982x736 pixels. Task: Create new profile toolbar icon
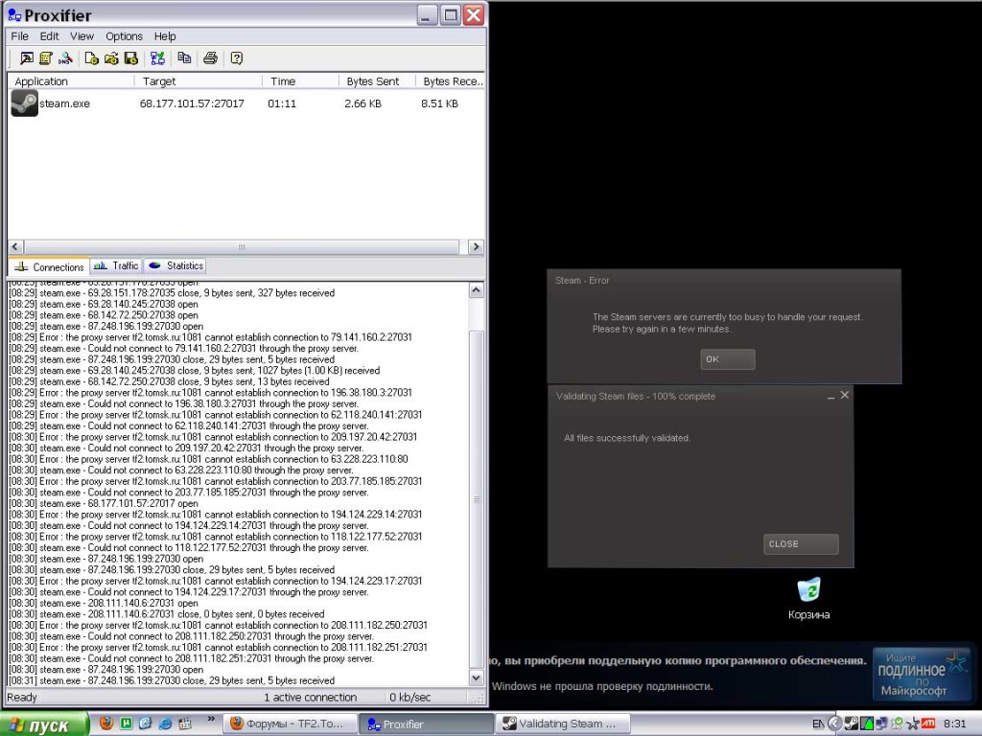[x=91, y=58]
